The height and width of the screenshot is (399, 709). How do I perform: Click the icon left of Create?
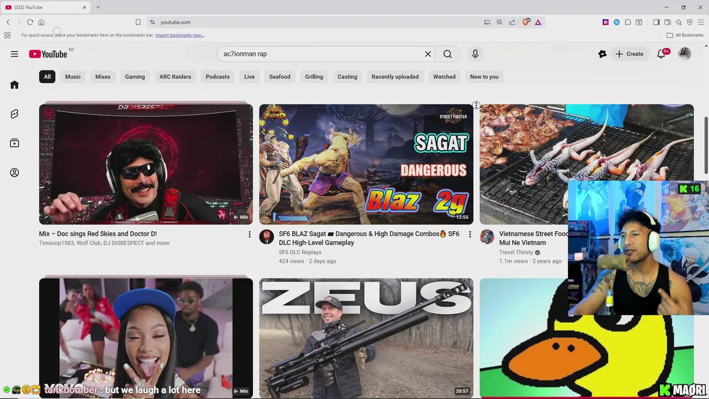pyautogui.click(x=602, y=54)
